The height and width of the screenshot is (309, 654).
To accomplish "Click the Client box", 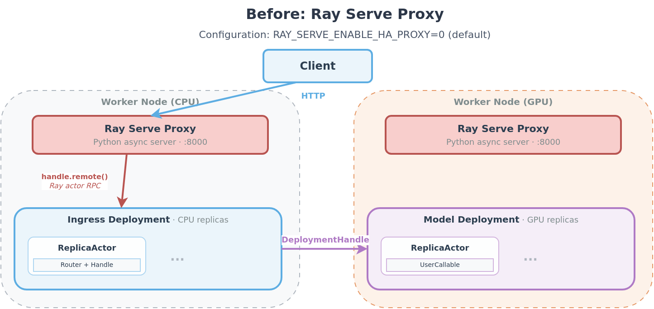I will [x=317, y=66].
